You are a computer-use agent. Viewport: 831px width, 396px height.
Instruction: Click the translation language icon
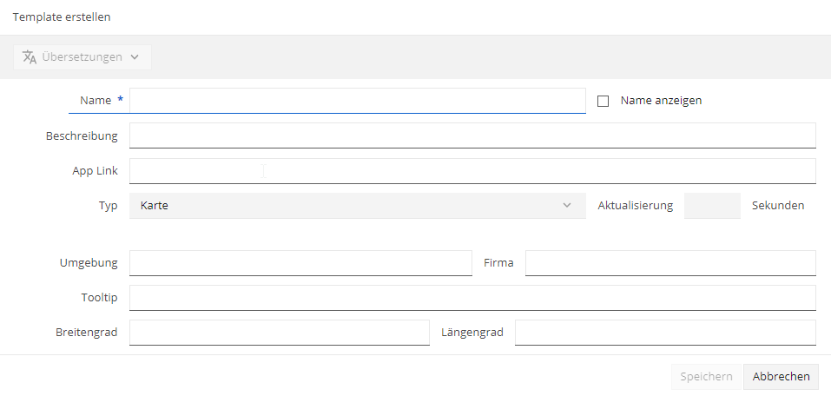click(30, 56)
